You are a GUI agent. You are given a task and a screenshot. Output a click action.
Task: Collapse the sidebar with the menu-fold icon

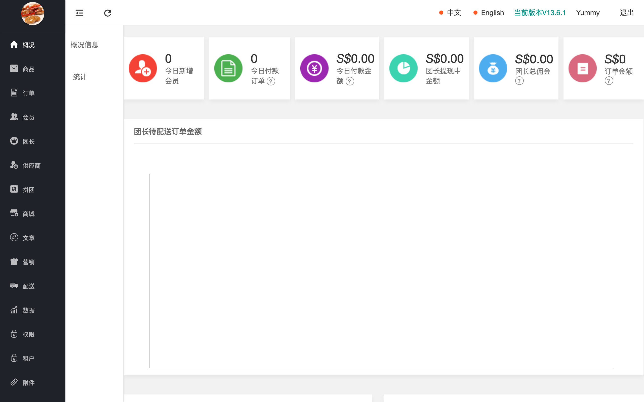pyautogui.click(x=79, y=13)
